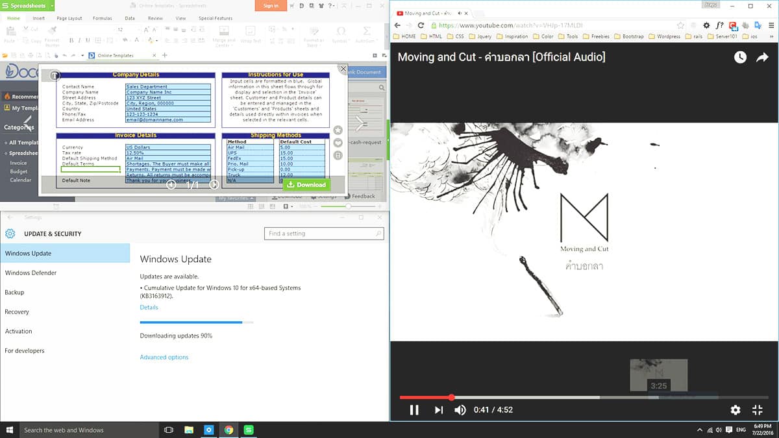Click the f? extension icon in Chrome
779x438 pixels.
tap(720, 25)
